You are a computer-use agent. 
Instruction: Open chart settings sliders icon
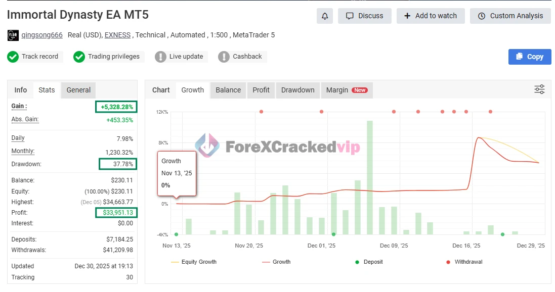[539, 90]
